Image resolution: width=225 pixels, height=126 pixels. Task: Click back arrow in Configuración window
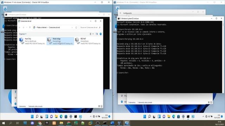[x=120, y=13]
